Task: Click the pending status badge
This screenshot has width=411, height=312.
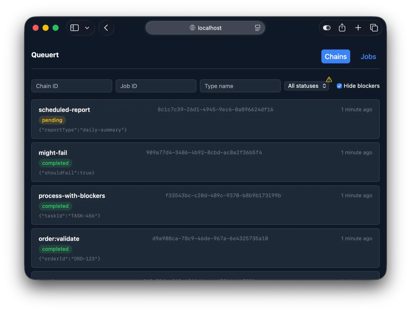Action: pos(52,120)
